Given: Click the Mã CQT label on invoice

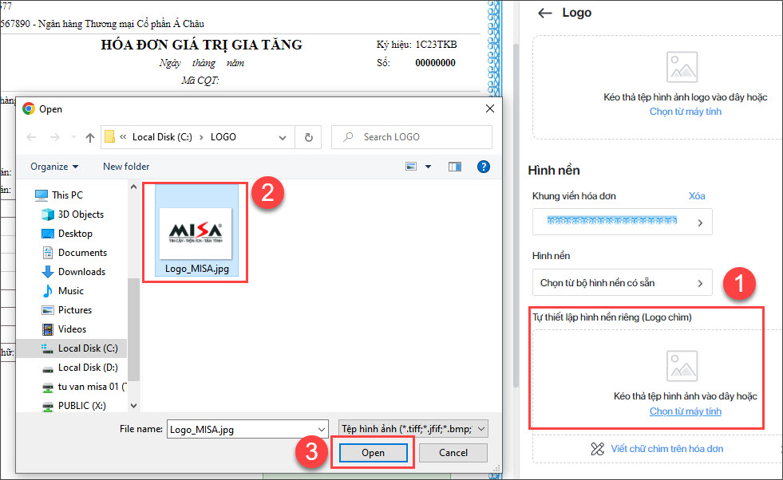Looking at the screenshot, I should pos(200,81).
